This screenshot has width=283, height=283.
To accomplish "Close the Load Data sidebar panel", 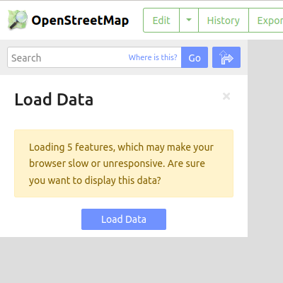I will click(226, 96).
